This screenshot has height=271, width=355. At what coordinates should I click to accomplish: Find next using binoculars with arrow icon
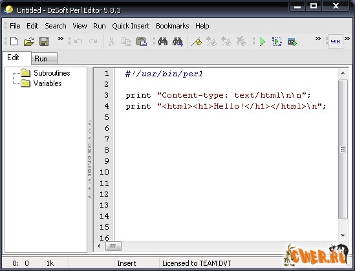178,41
